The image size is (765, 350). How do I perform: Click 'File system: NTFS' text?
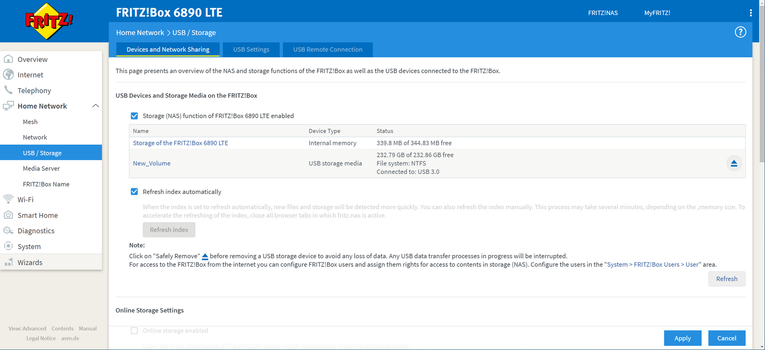tap(401, 163)
